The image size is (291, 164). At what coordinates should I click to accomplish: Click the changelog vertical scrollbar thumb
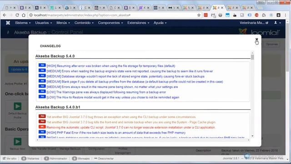pyautogui.click(x=252, y=57)
